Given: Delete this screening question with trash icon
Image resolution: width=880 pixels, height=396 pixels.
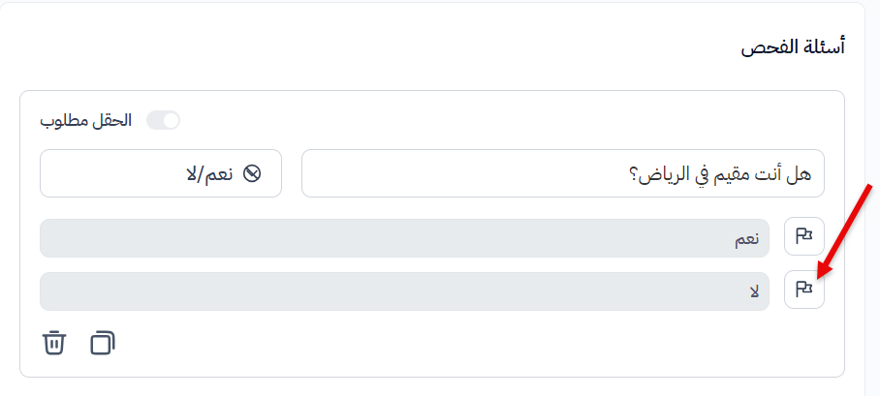Looking at the screenshot, I should 54,343.
